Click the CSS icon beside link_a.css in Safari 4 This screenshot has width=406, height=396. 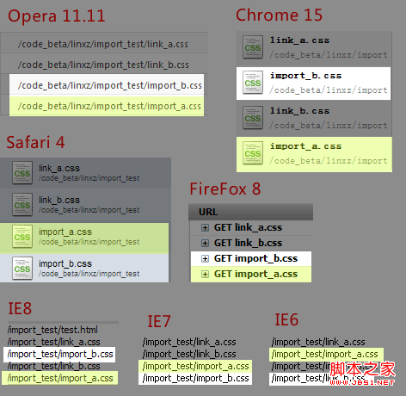tap(22, 173)
